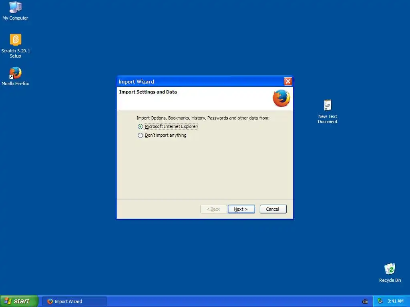Open the Start menu
The height and width of the screenshot is (307, 410).
19,301
